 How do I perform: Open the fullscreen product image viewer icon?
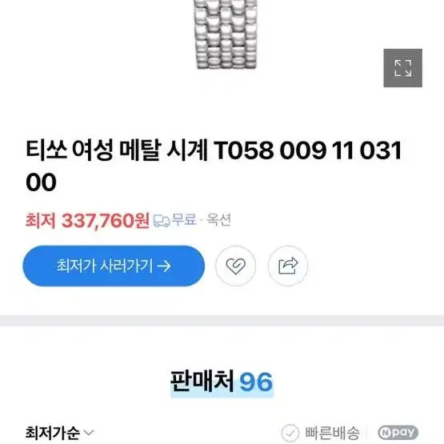pos(402,68)
